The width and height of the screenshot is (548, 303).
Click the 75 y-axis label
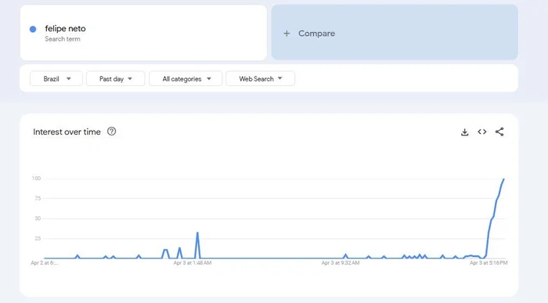(x=38, y=198)
